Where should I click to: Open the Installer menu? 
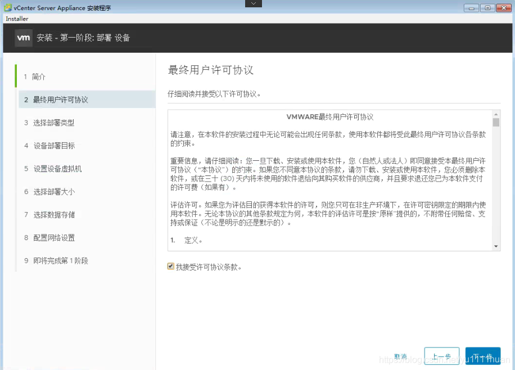pyautogui.click(x=17, y=19)
